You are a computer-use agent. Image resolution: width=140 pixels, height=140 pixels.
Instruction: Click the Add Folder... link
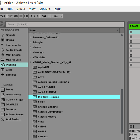pyautogui.click(x=14, y=119)
